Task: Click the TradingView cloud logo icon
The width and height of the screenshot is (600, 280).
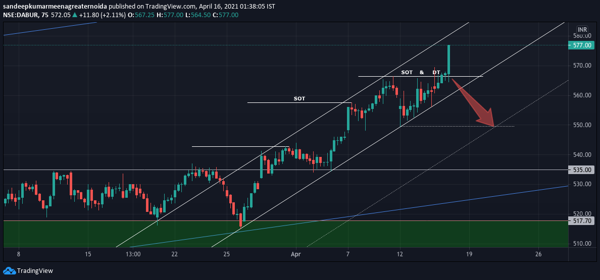Action: [x=9, y=271]
